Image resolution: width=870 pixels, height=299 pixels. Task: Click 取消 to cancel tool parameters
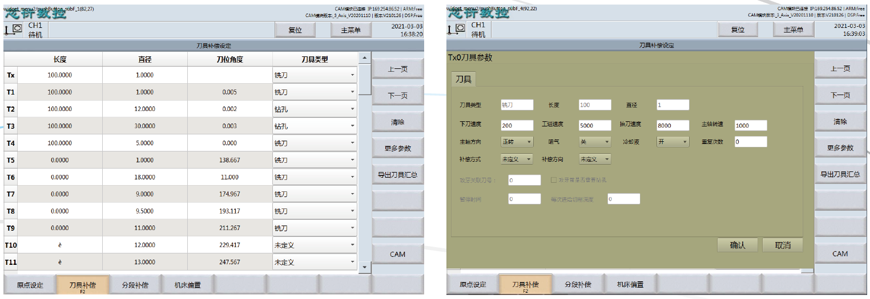(782, 245)
